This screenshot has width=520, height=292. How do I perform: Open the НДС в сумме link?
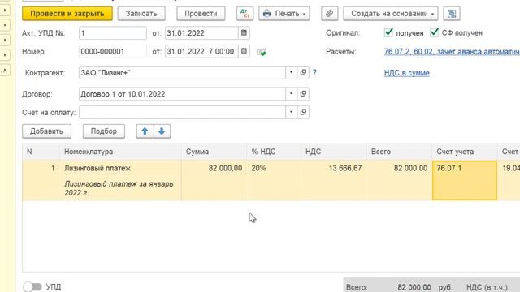coord(406,73)
